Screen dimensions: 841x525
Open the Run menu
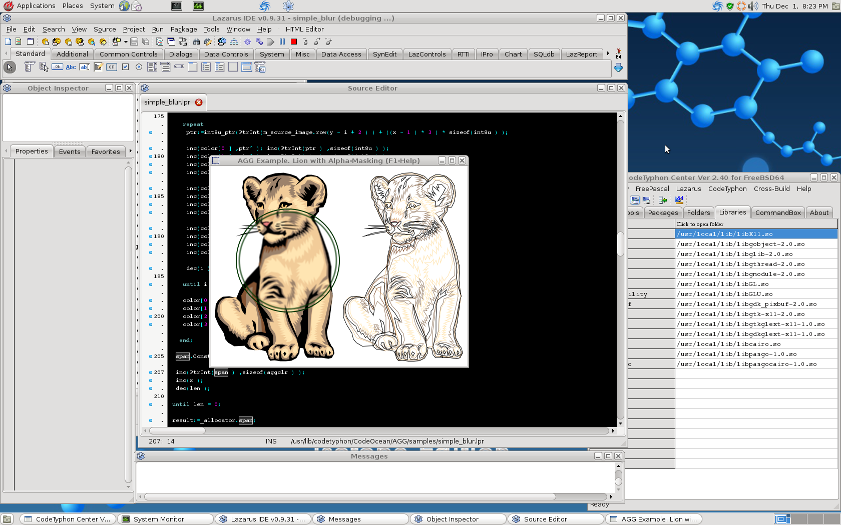158,29
